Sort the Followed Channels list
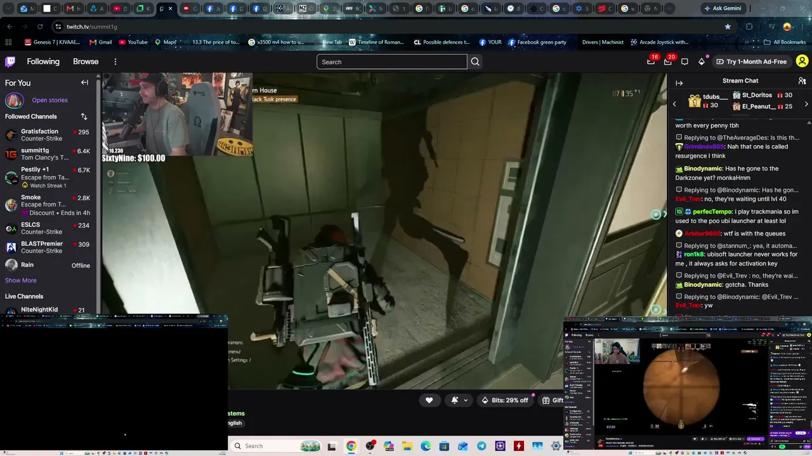The image size is (812, 456). pos(84,117)
